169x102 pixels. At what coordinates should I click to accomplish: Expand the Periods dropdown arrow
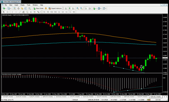pos(101,8)
